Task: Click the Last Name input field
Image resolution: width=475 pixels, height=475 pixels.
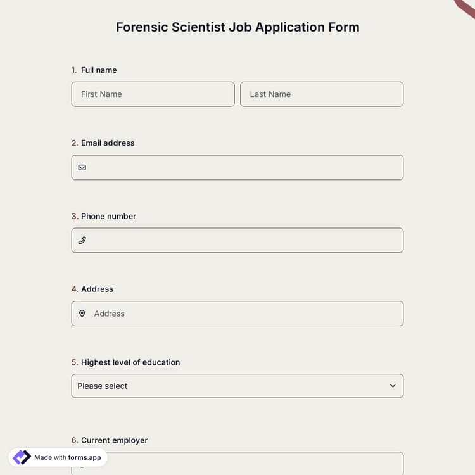Action: click(322, 94)
